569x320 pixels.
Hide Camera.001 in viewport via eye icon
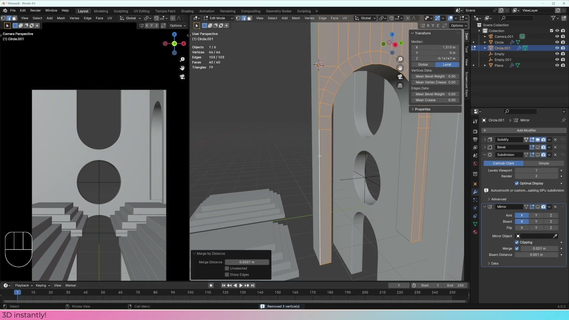click(557, 37)
